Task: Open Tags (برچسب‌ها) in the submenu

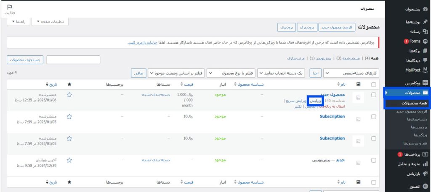Action: (x=419, y=127)
